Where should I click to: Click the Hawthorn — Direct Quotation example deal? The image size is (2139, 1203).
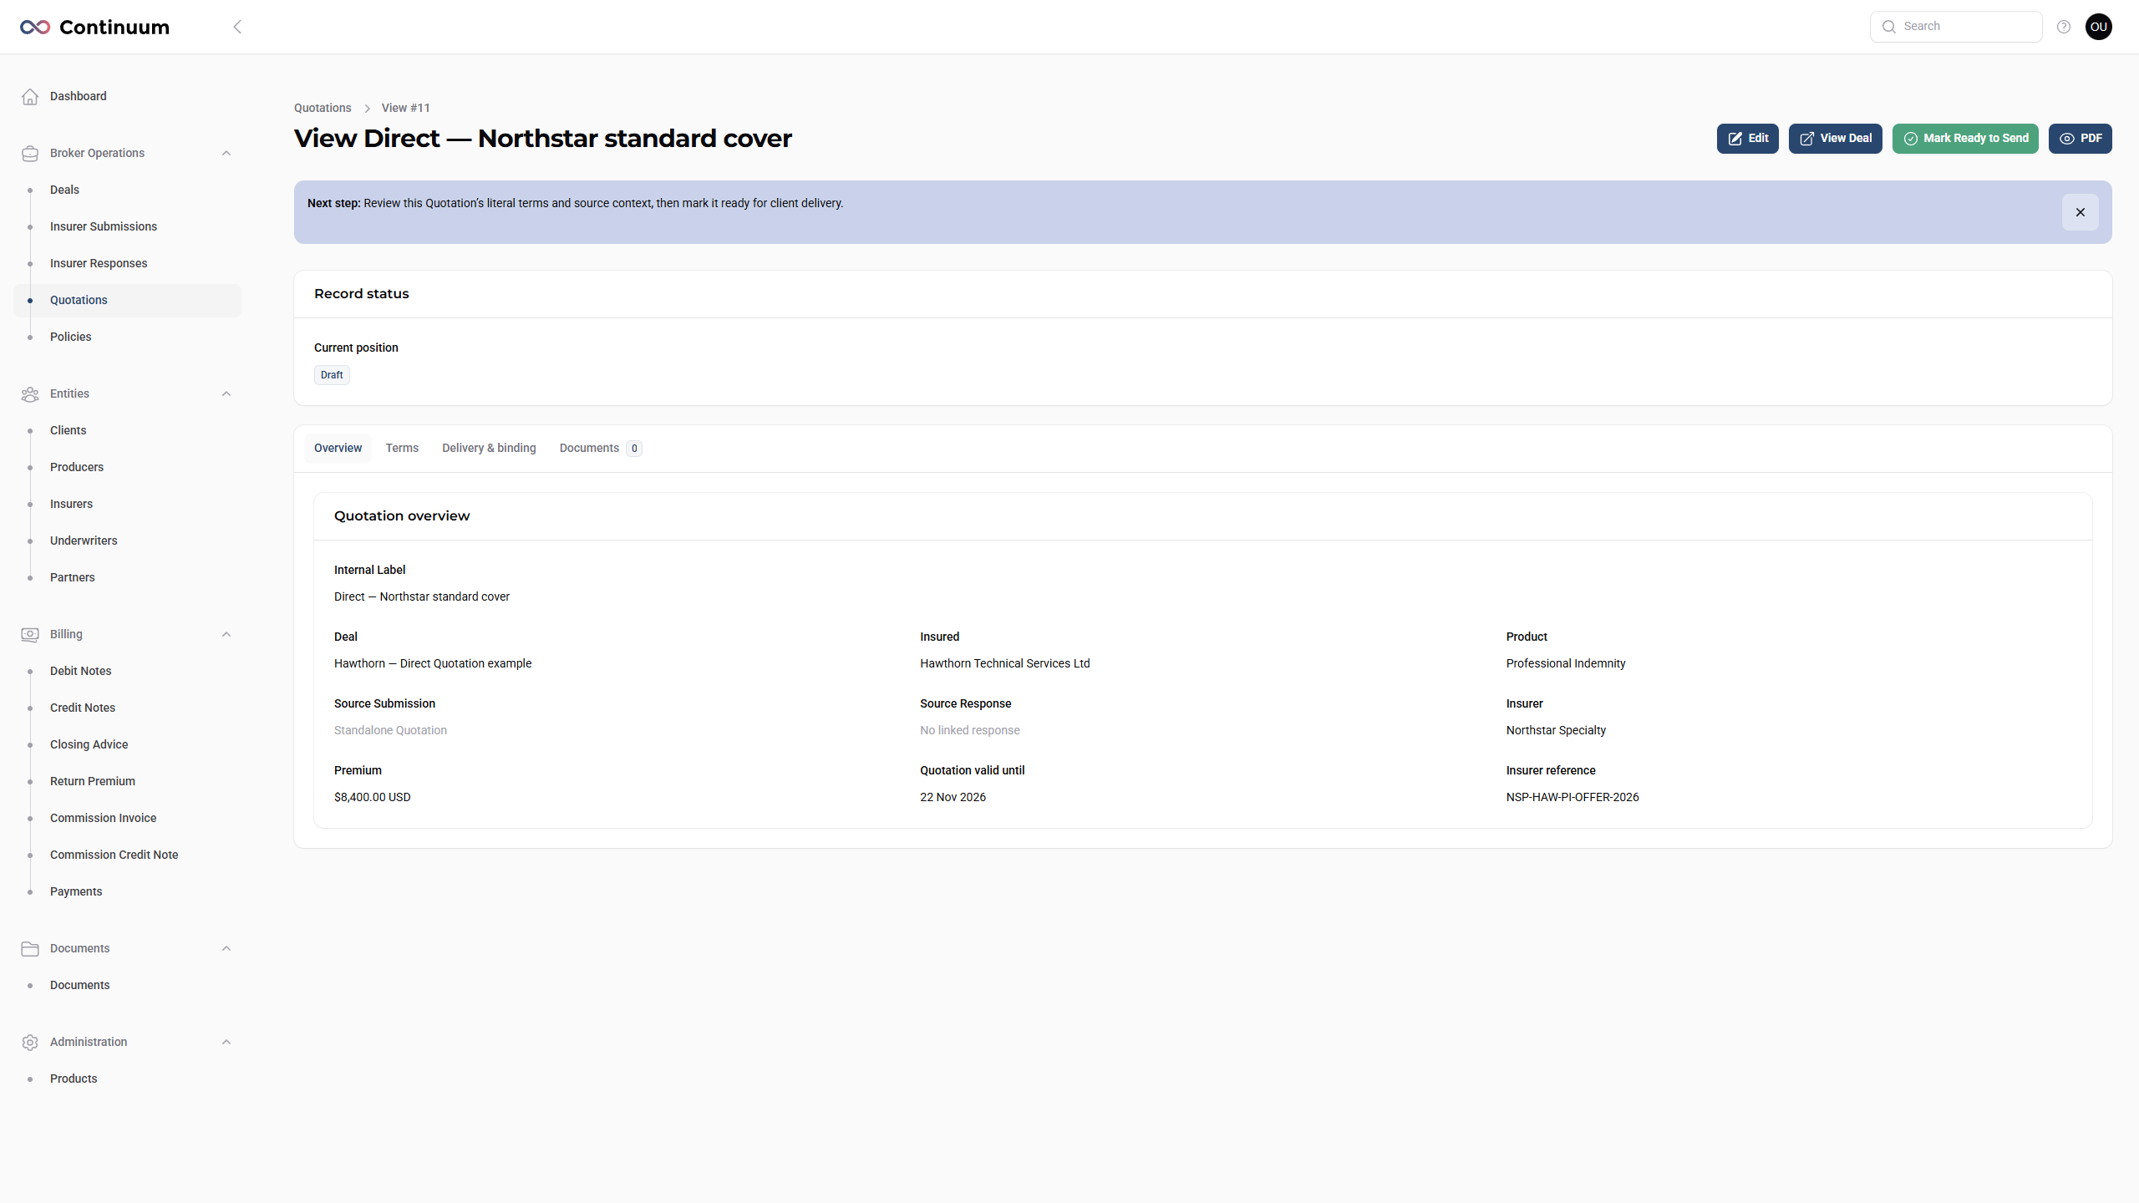pyautogui.click(x=433, y=663)
